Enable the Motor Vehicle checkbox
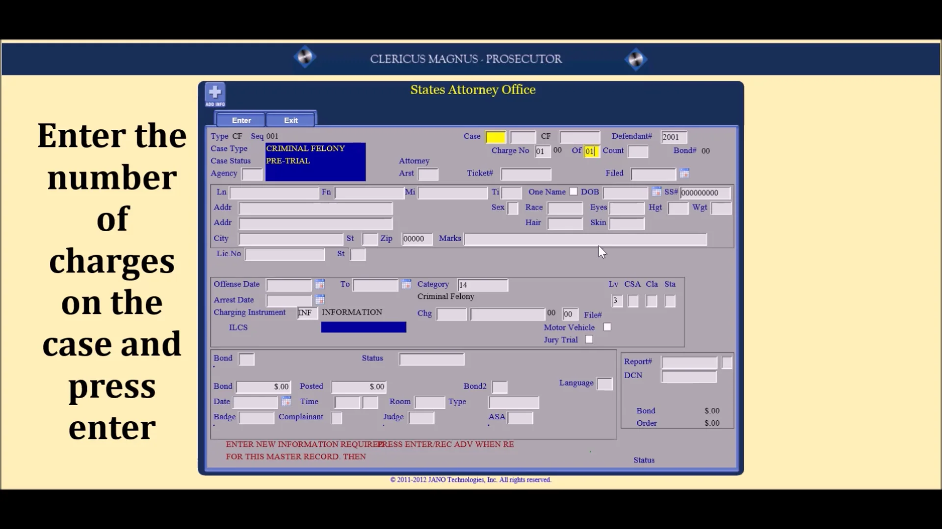This screenshot has width=942, height=529. point(607,326)
